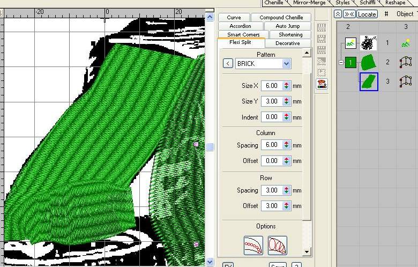The image size is (418, 267).
Task: Click the Row Spacing value field
Action: tap(272, 190)
